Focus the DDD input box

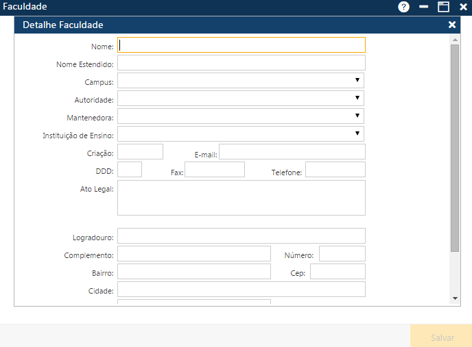[x=130, y=170]
